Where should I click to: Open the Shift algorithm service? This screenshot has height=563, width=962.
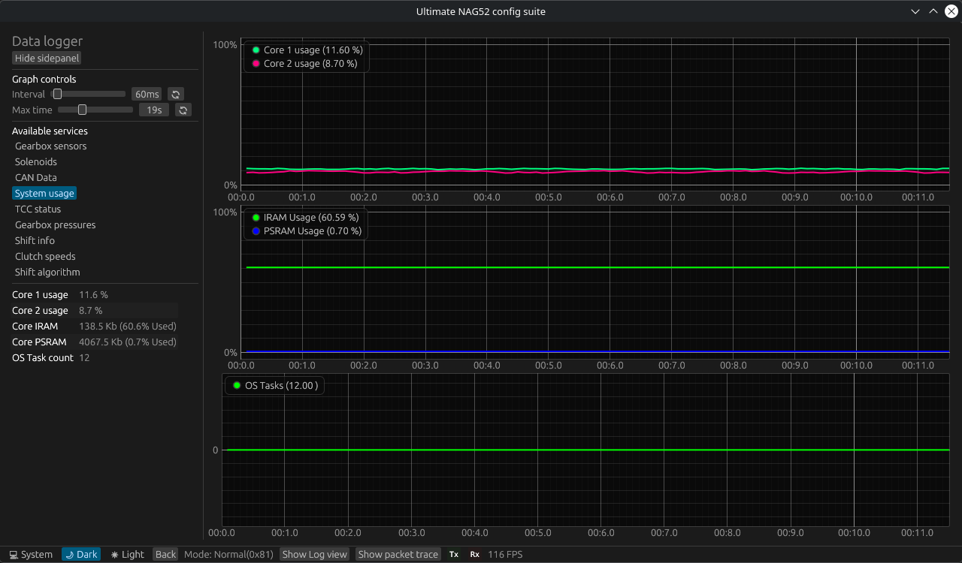tap(47, 272)
